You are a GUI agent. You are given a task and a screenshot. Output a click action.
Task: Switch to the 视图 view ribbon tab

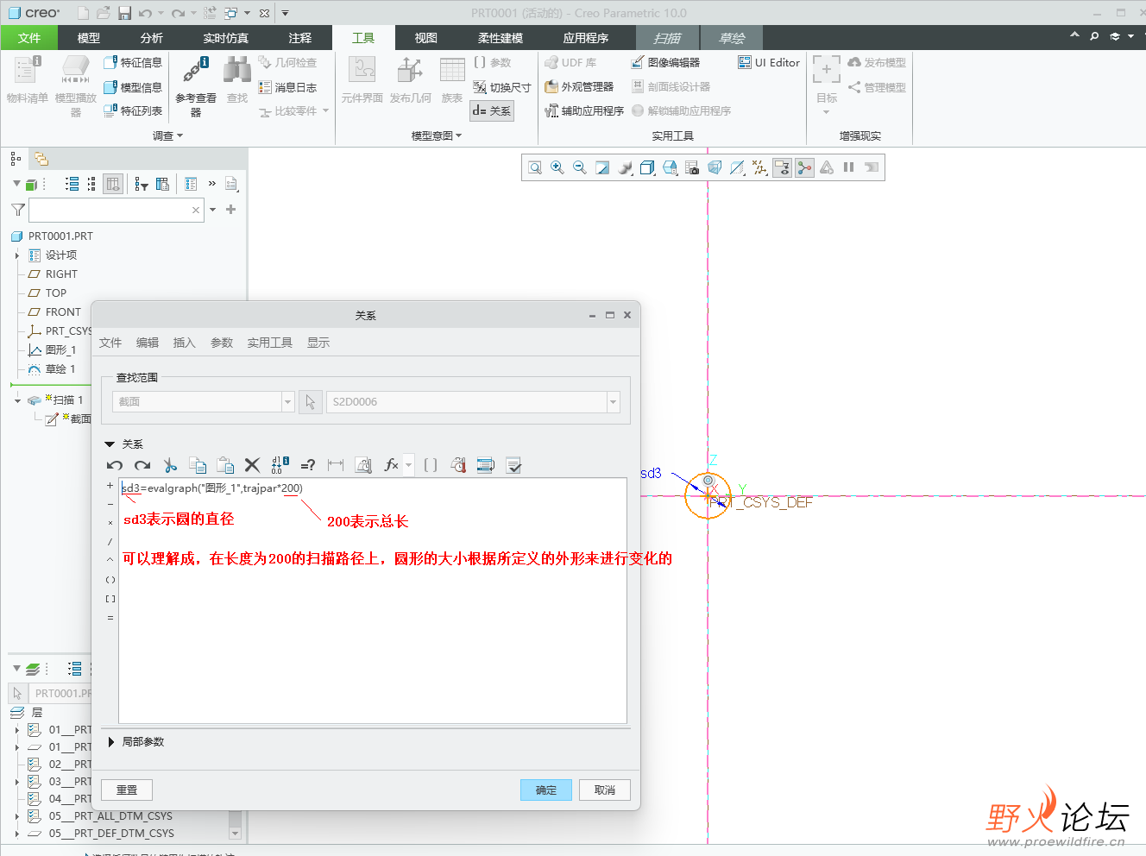[x=426, y=38]
